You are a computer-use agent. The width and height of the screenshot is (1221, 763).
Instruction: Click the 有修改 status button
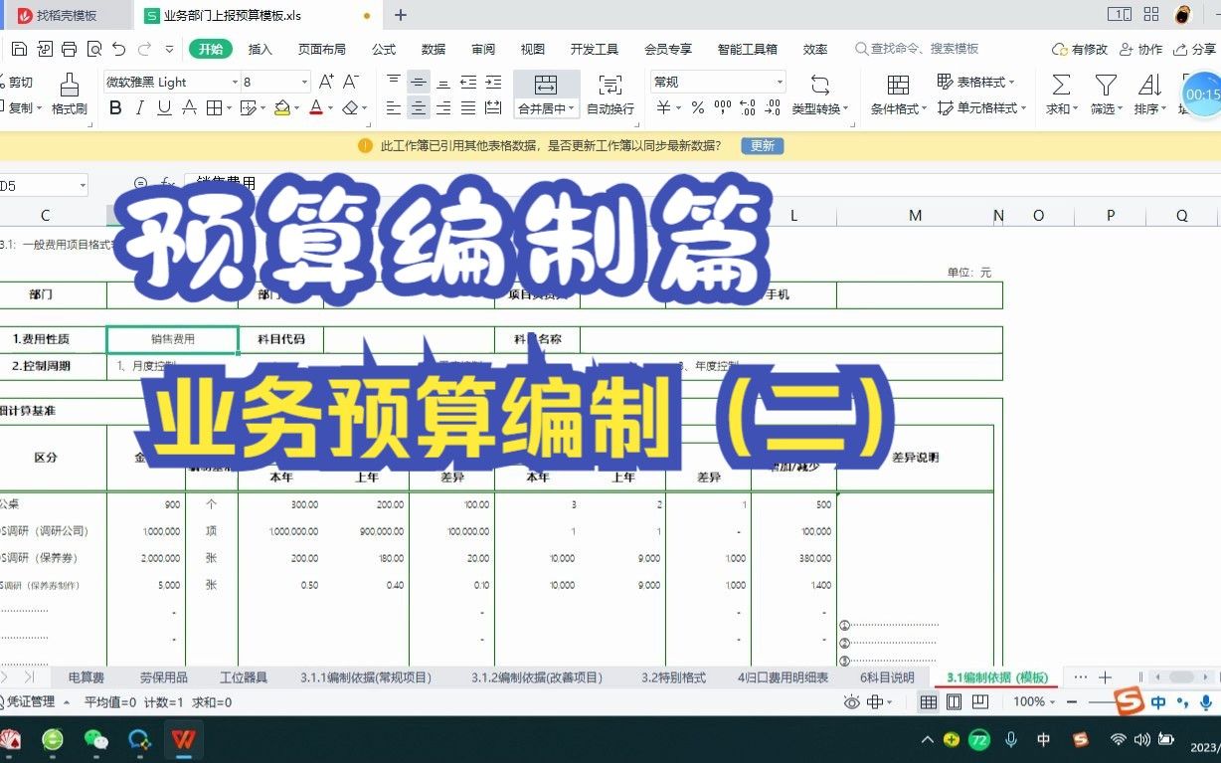point(1080,49)
